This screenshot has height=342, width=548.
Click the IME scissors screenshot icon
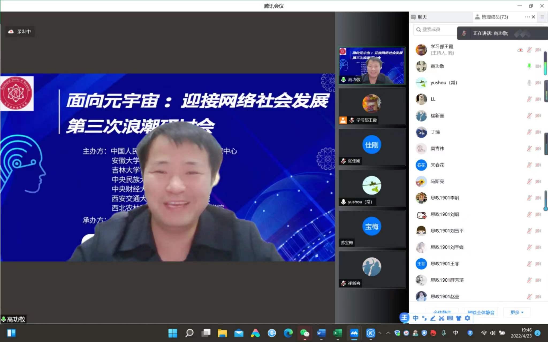coord(442,318)
